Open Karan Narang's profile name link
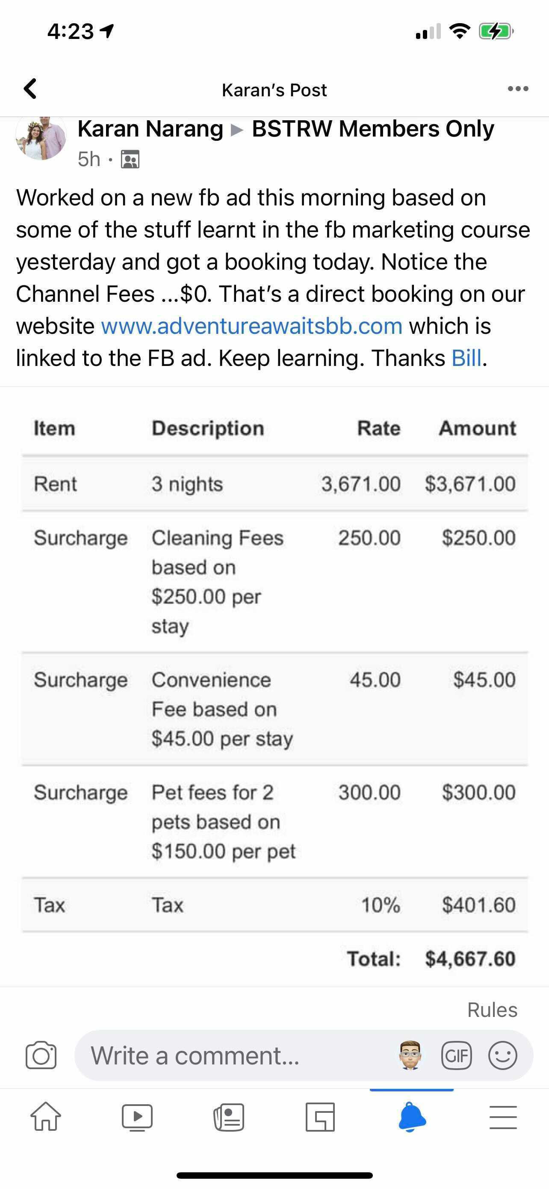The image size is (549, 1189). [x=150, y=129]
